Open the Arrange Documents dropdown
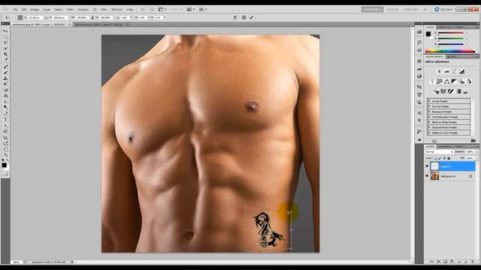Image resolution: width=481 pixels, height=270 pixels. pos(191,9)
